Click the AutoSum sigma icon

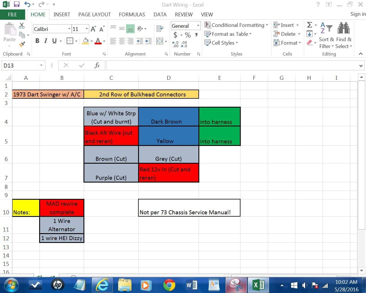pos(309,25)
